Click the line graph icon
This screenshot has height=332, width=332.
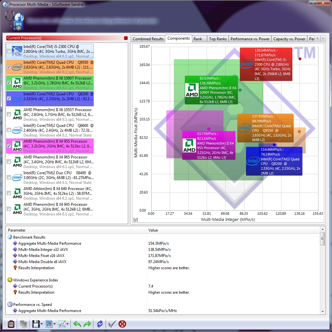(62, 324)
